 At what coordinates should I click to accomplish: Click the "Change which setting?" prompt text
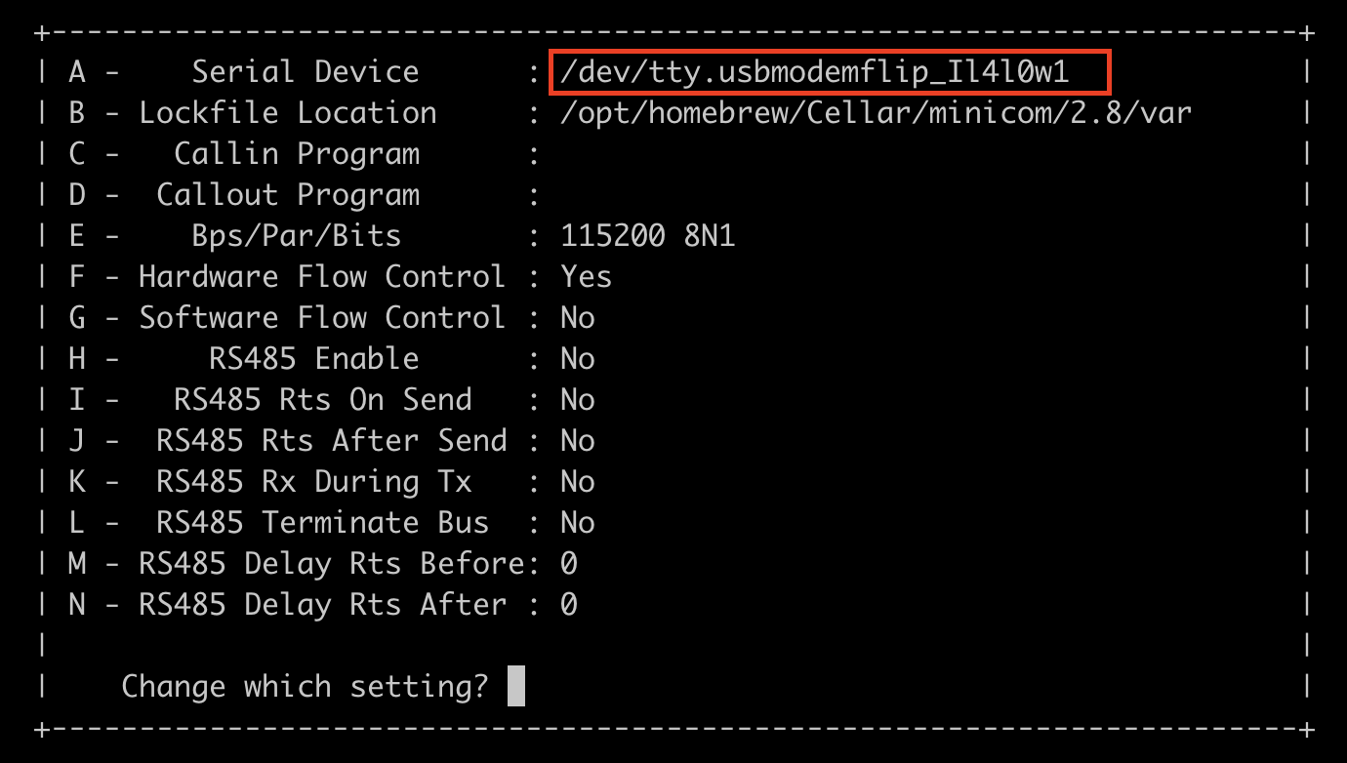tap(305, 686)
